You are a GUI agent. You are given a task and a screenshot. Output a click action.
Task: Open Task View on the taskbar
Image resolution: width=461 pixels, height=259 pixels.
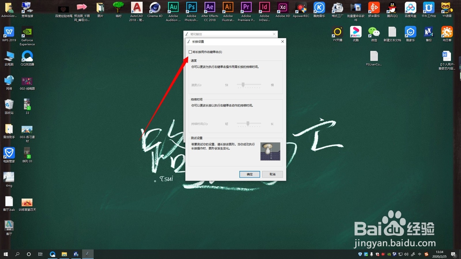tap(40, 254)
